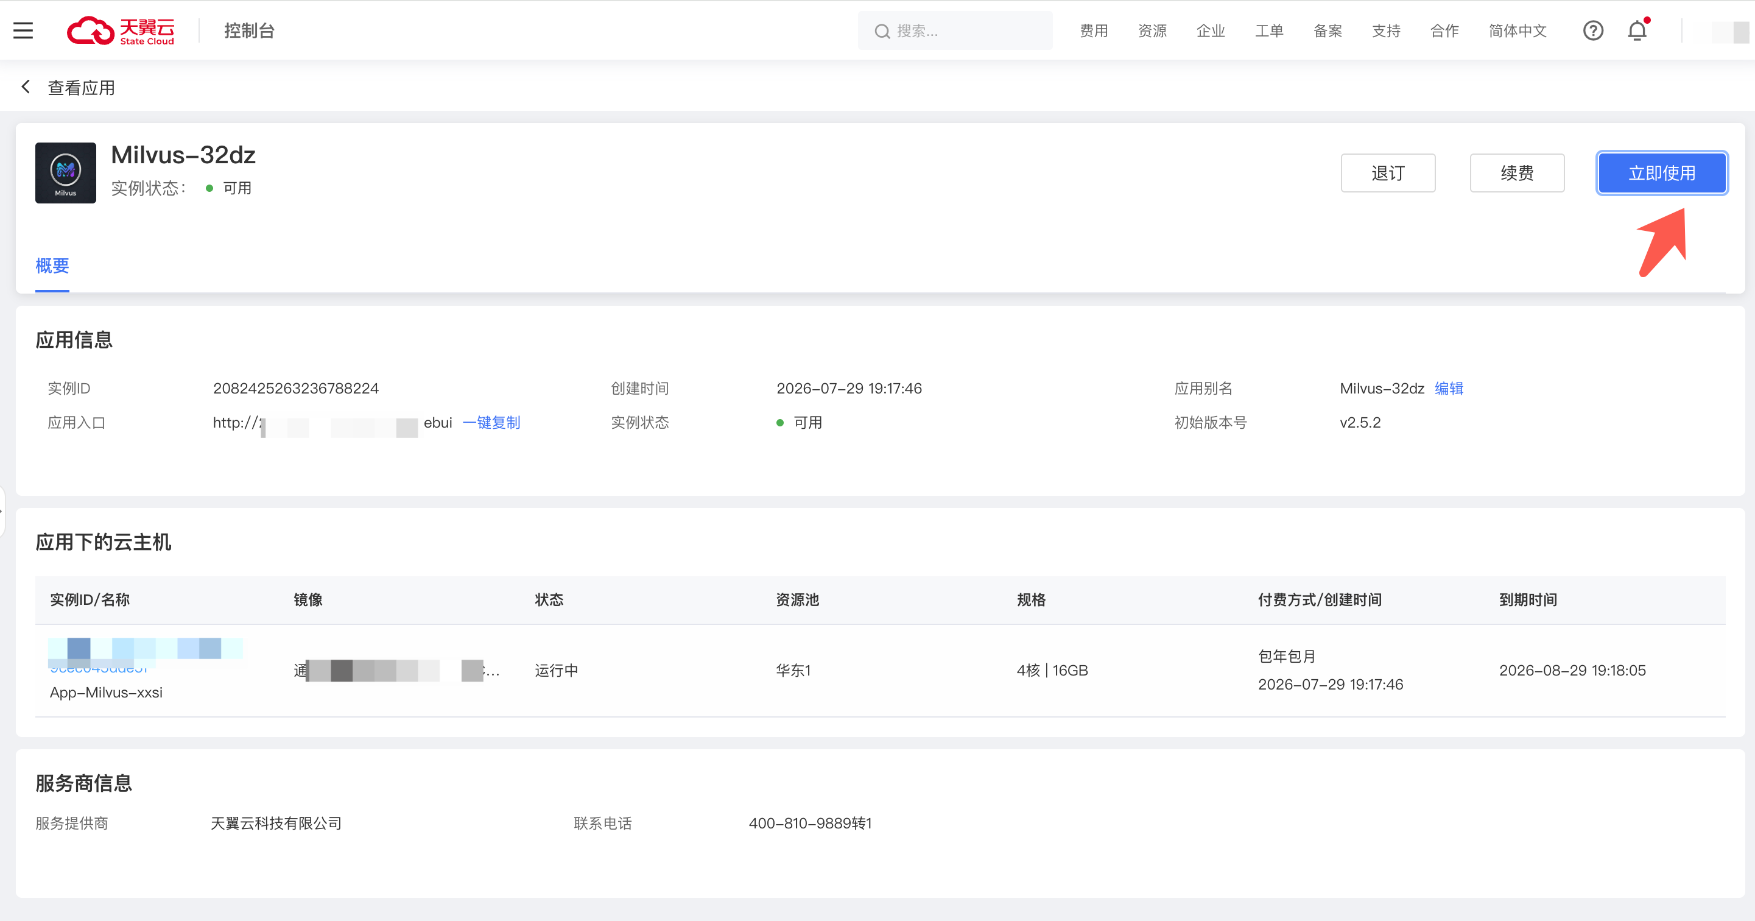Screen dimensions: 1755x921
Task: Click the blurred image name in the 镜像 column
Action: point(396,671)
